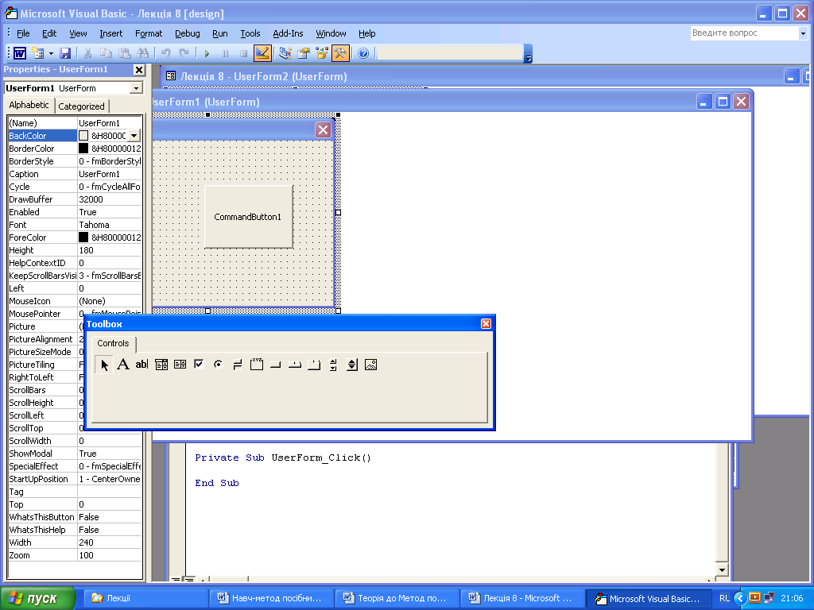The width and height of the screenshot is (814, 610).
Task: Expand the Insert UserForm dropdown arrow
Action: [x=51, y=53]
